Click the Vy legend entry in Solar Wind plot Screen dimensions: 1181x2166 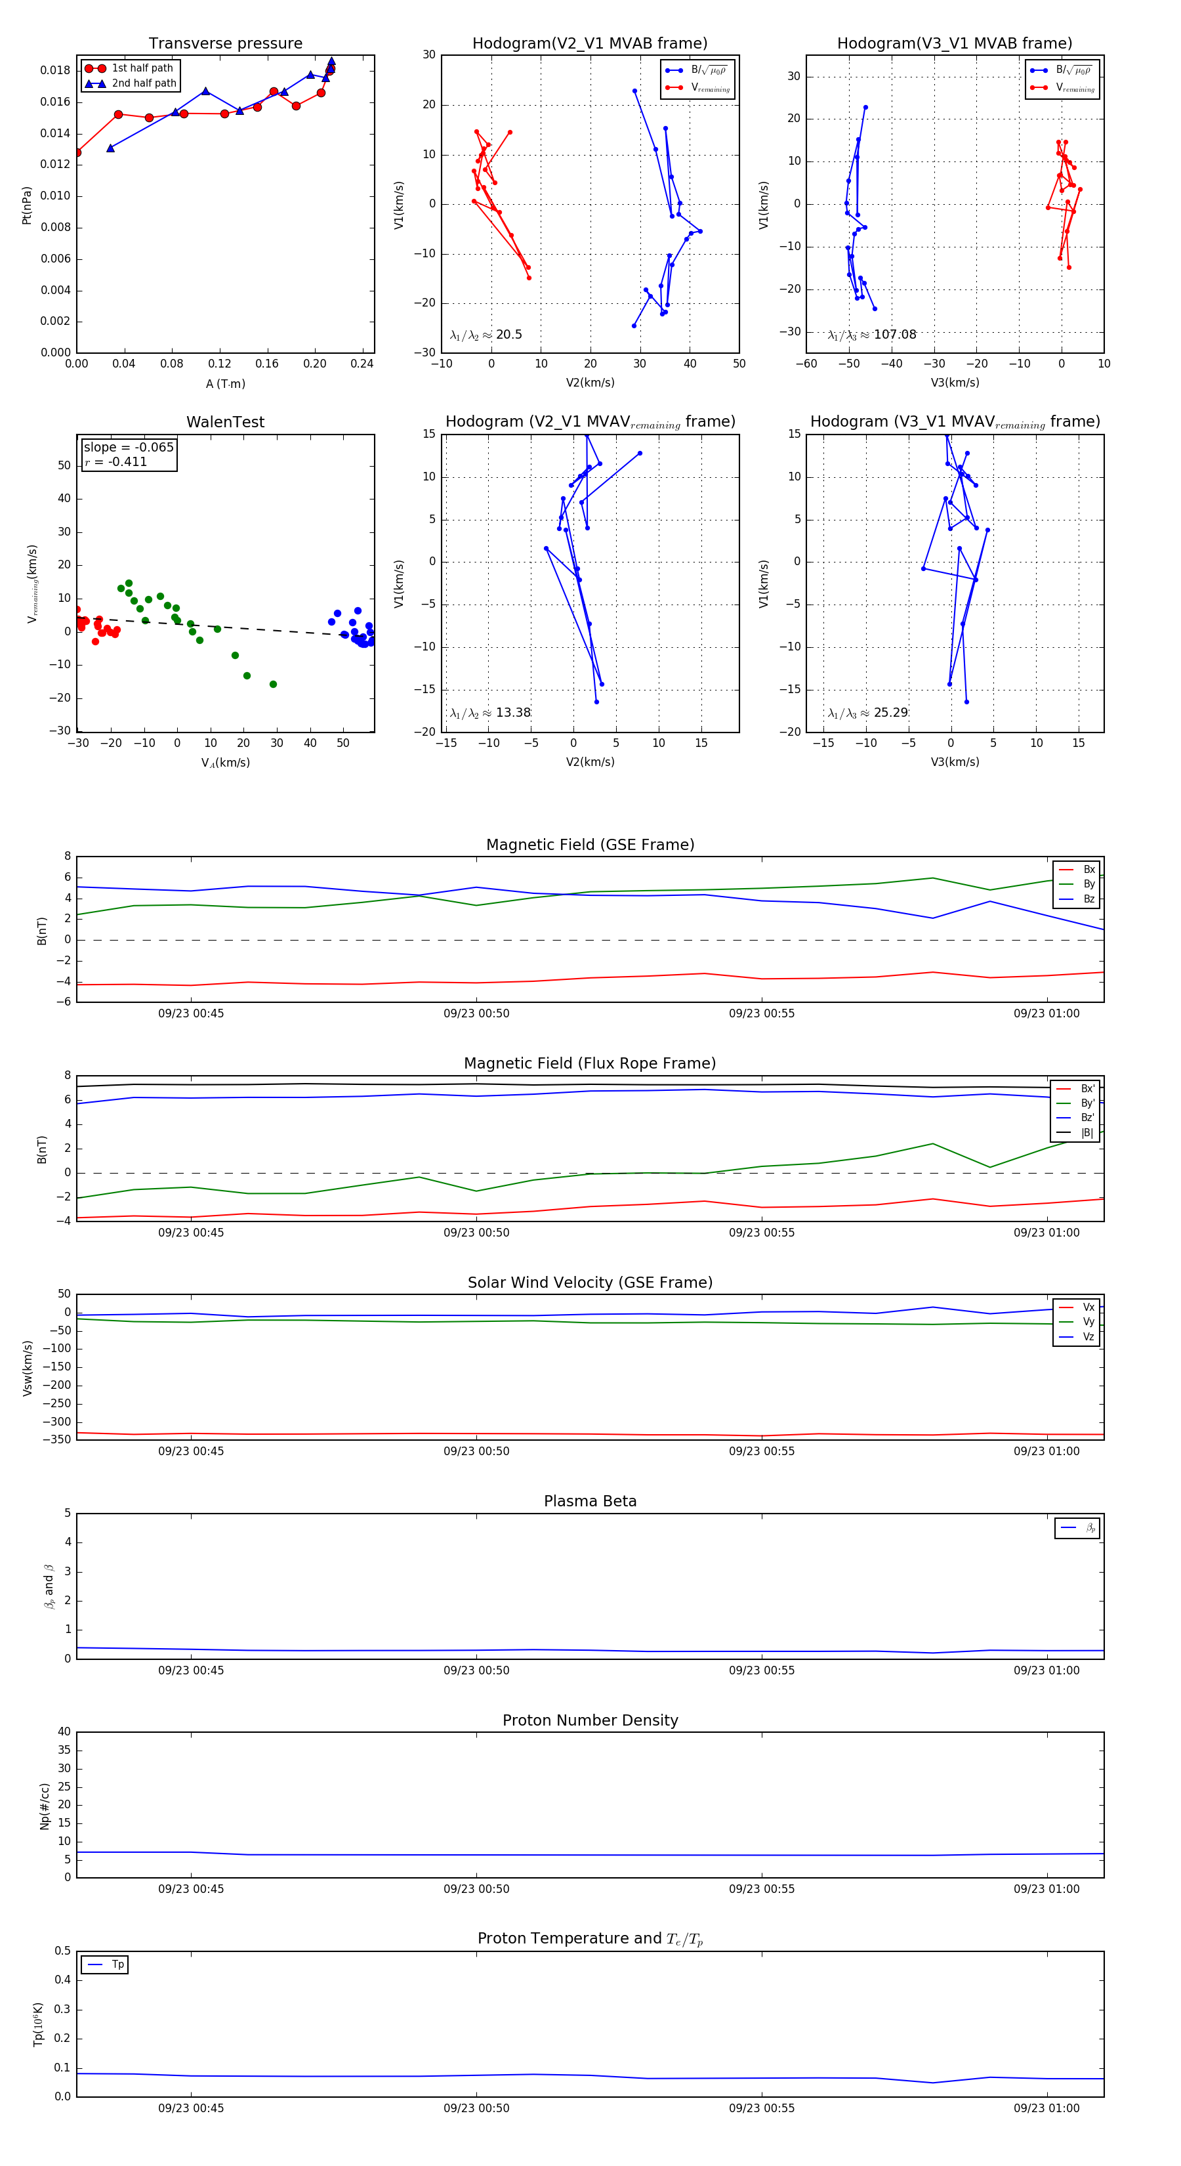1077,1322
